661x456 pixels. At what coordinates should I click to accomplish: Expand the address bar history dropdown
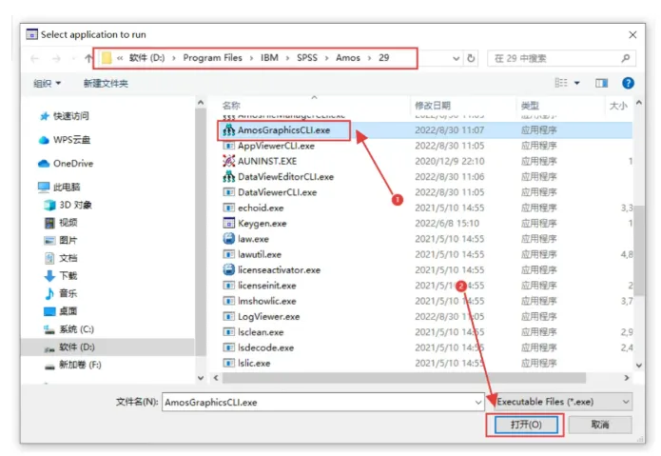click(456, 58)
